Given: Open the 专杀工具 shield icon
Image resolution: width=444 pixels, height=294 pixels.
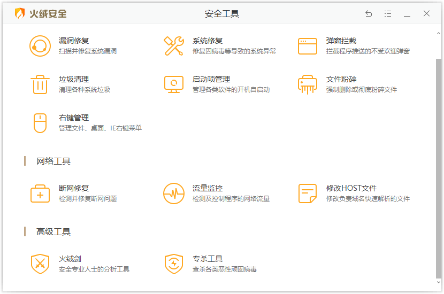Looking at the screenshot, I should [174, 264].
